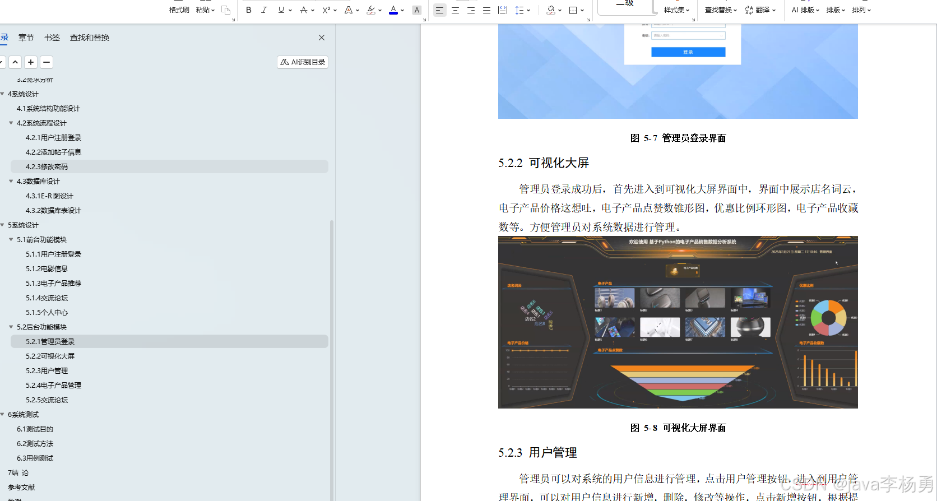Open borders dropdown arrow
The width and height of the screenshot is (937, 501).
coord(582,10)
